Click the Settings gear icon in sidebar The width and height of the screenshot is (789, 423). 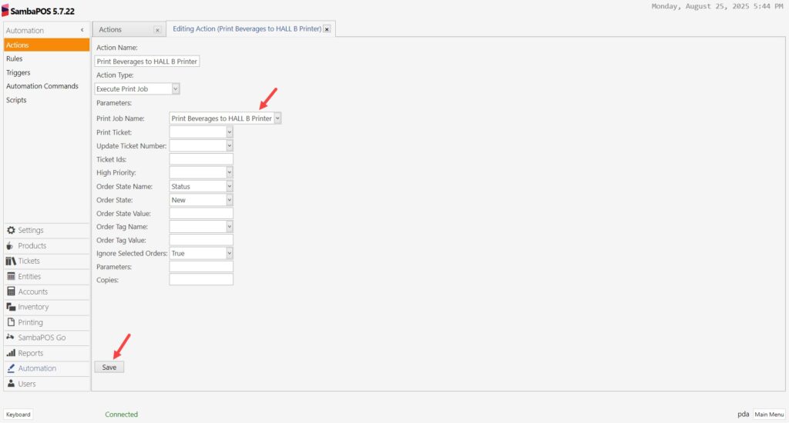pos(11,230)
